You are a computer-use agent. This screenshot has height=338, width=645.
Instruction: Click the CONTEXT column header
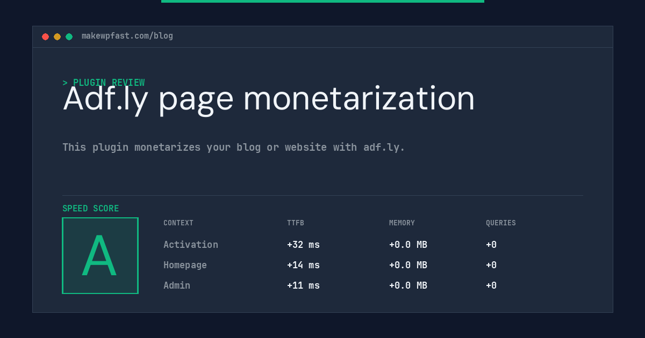click(x=178, y=223)
